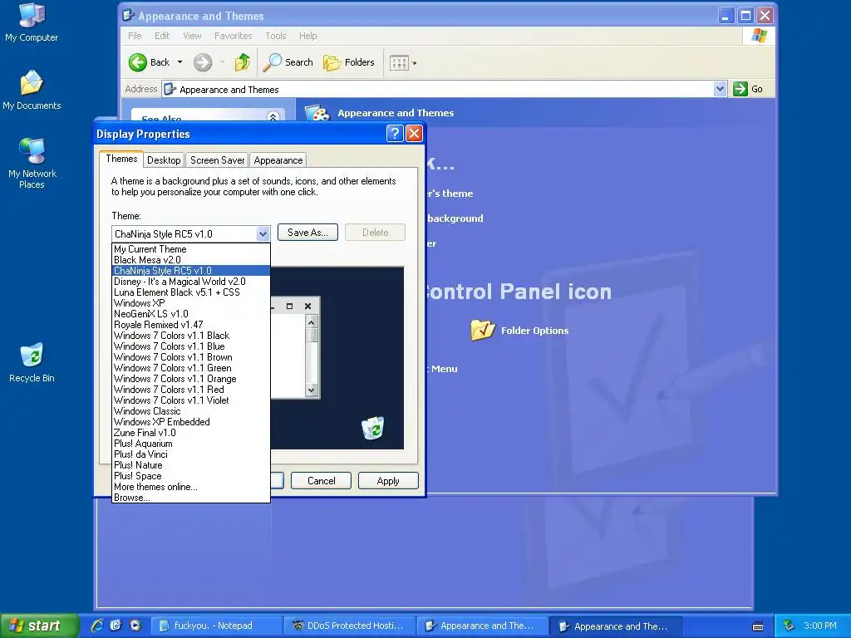Screen dimensions: 851x638
Task: Click the green Go arrow button
Action: coord(740,89)
